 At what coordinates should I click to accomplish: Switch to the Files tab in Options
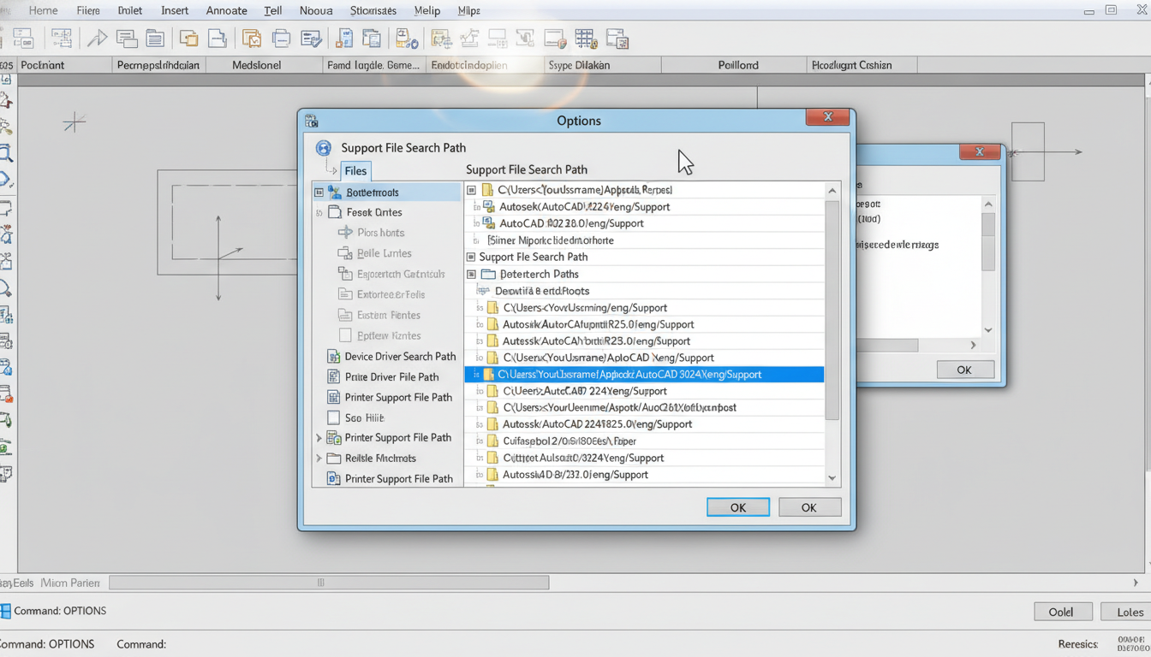(355, 170)
